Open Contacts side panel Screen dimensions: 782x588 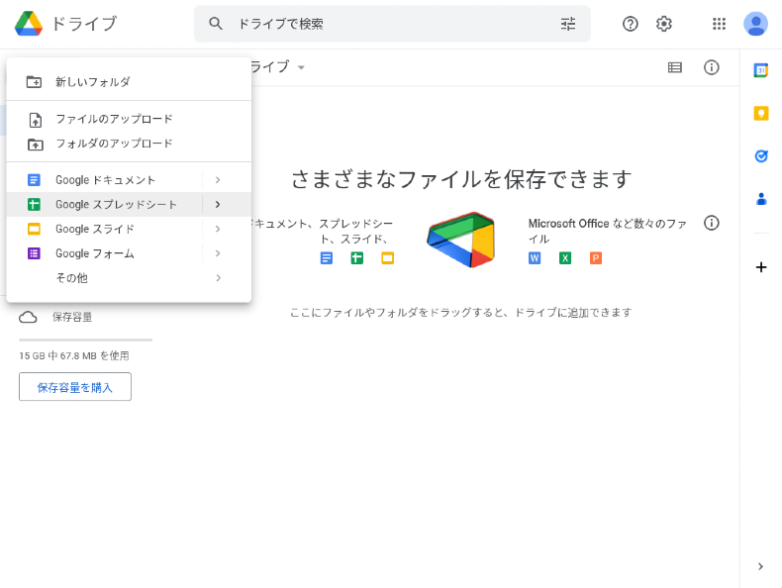[761, 199]
